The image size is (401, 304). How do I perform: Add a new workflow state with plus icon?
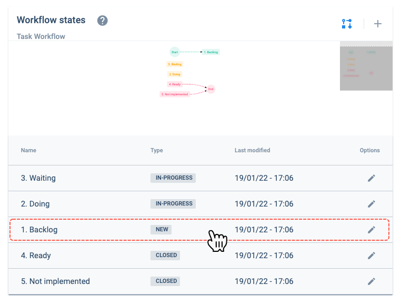point(378,24)
